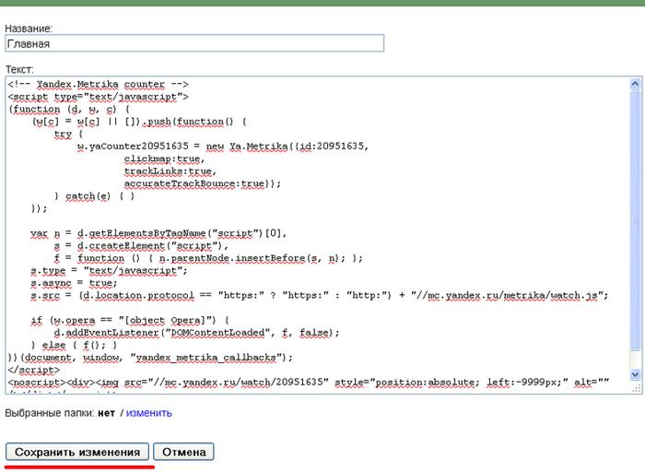This screenshot has height=472, width=645.
Task: Click the textarea resize grip corner
Action: [636, 388]
